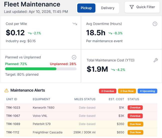Sort by STATUS column header
This screenshot has height=138, width=162.
coord(133,99)
